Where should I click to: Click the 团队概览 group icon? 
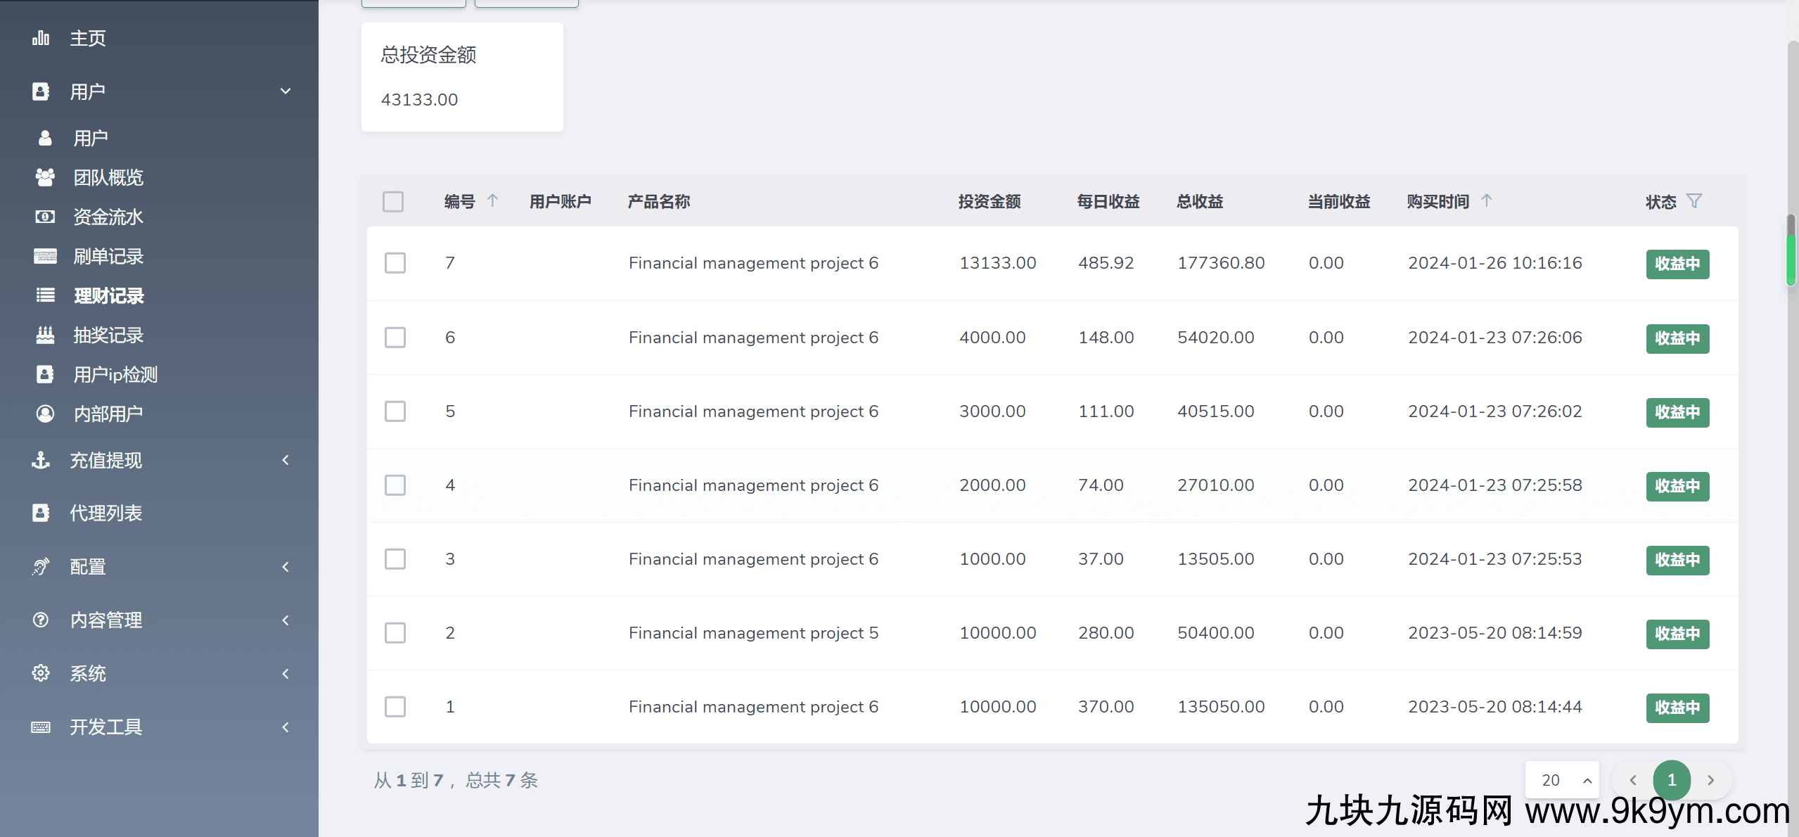45,177
